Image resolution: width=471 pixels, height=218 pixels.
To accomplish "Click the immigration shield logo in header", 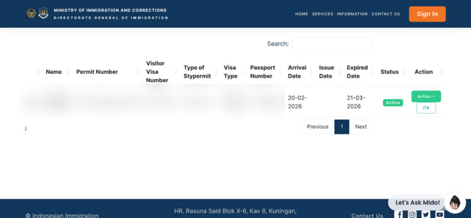I will pos(43,13).
